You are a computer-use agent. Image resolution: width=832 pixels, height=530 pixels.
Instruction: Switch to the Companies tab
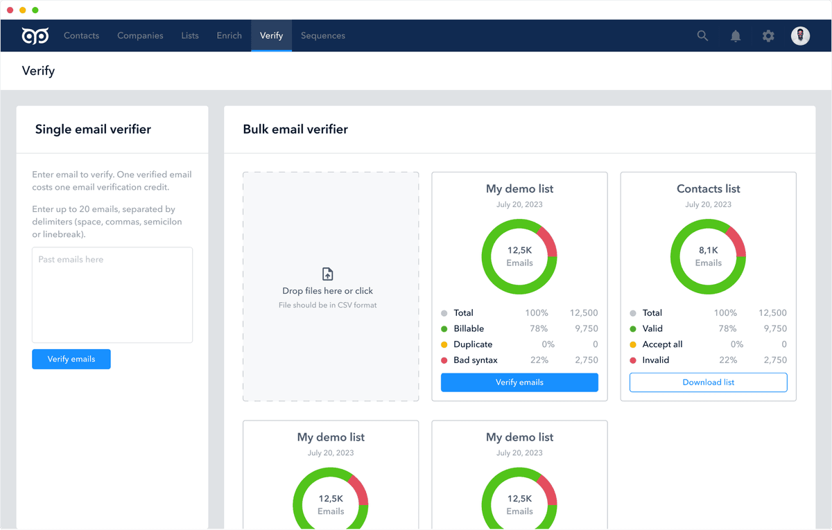(140, 35)
